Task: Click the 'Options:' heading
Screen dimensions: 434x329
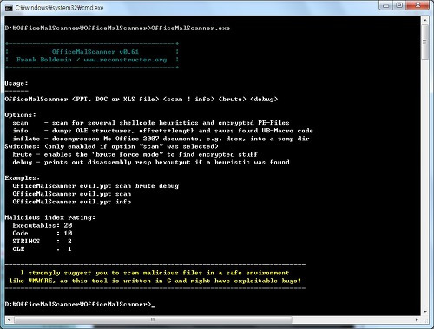Action: (x=20, y=115)
